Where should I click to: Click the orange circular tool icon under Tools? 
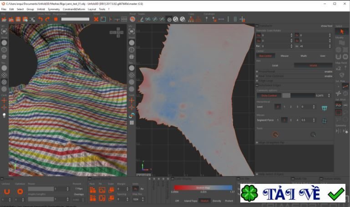click(x=275, y=134)
